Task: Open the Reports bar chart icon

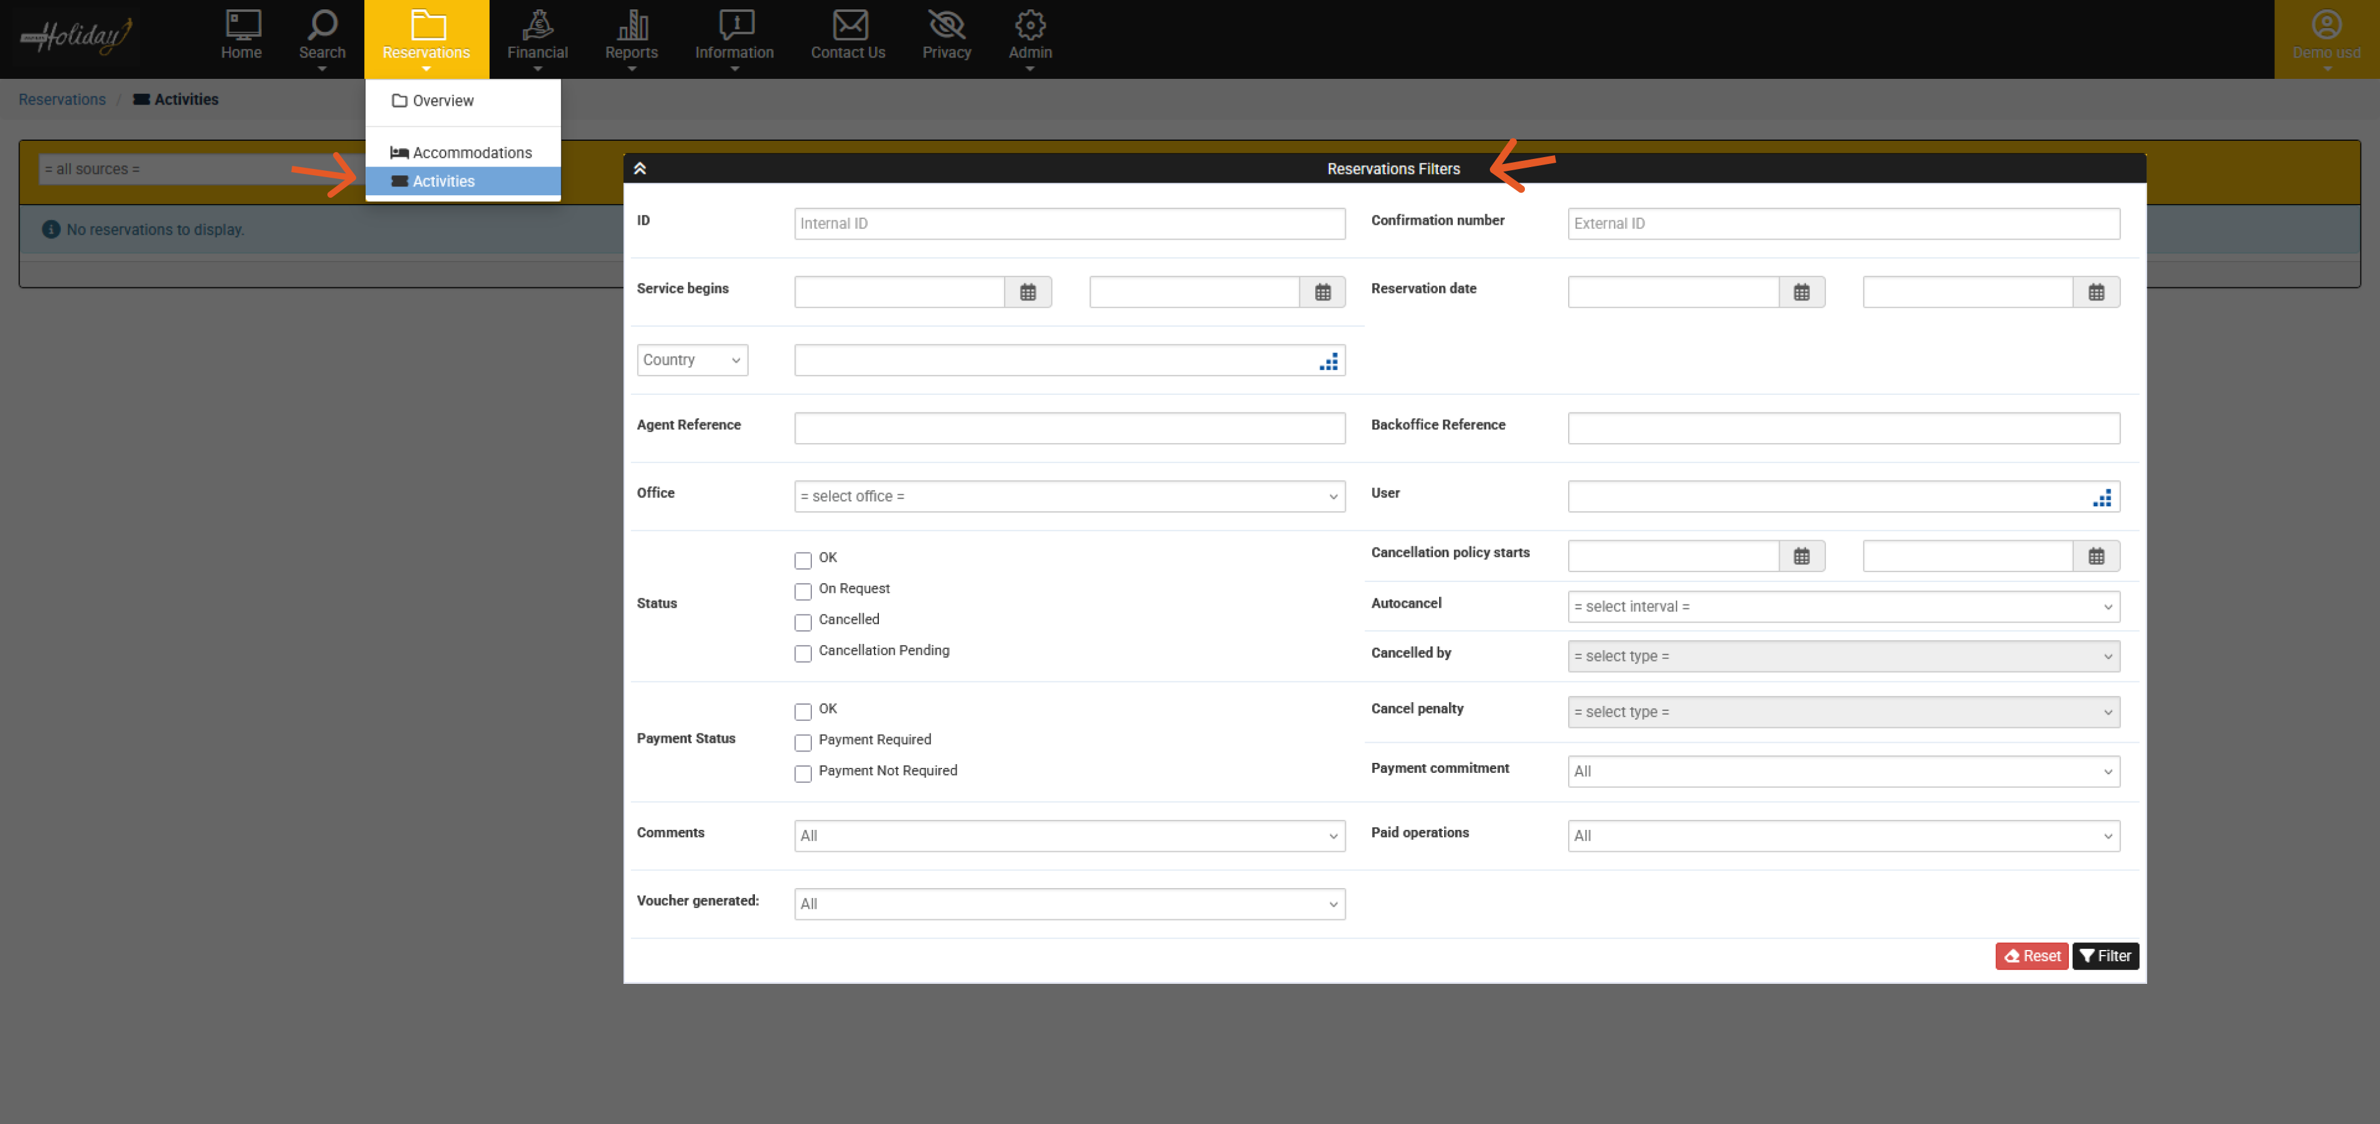Action: click(x=632, y=25)
